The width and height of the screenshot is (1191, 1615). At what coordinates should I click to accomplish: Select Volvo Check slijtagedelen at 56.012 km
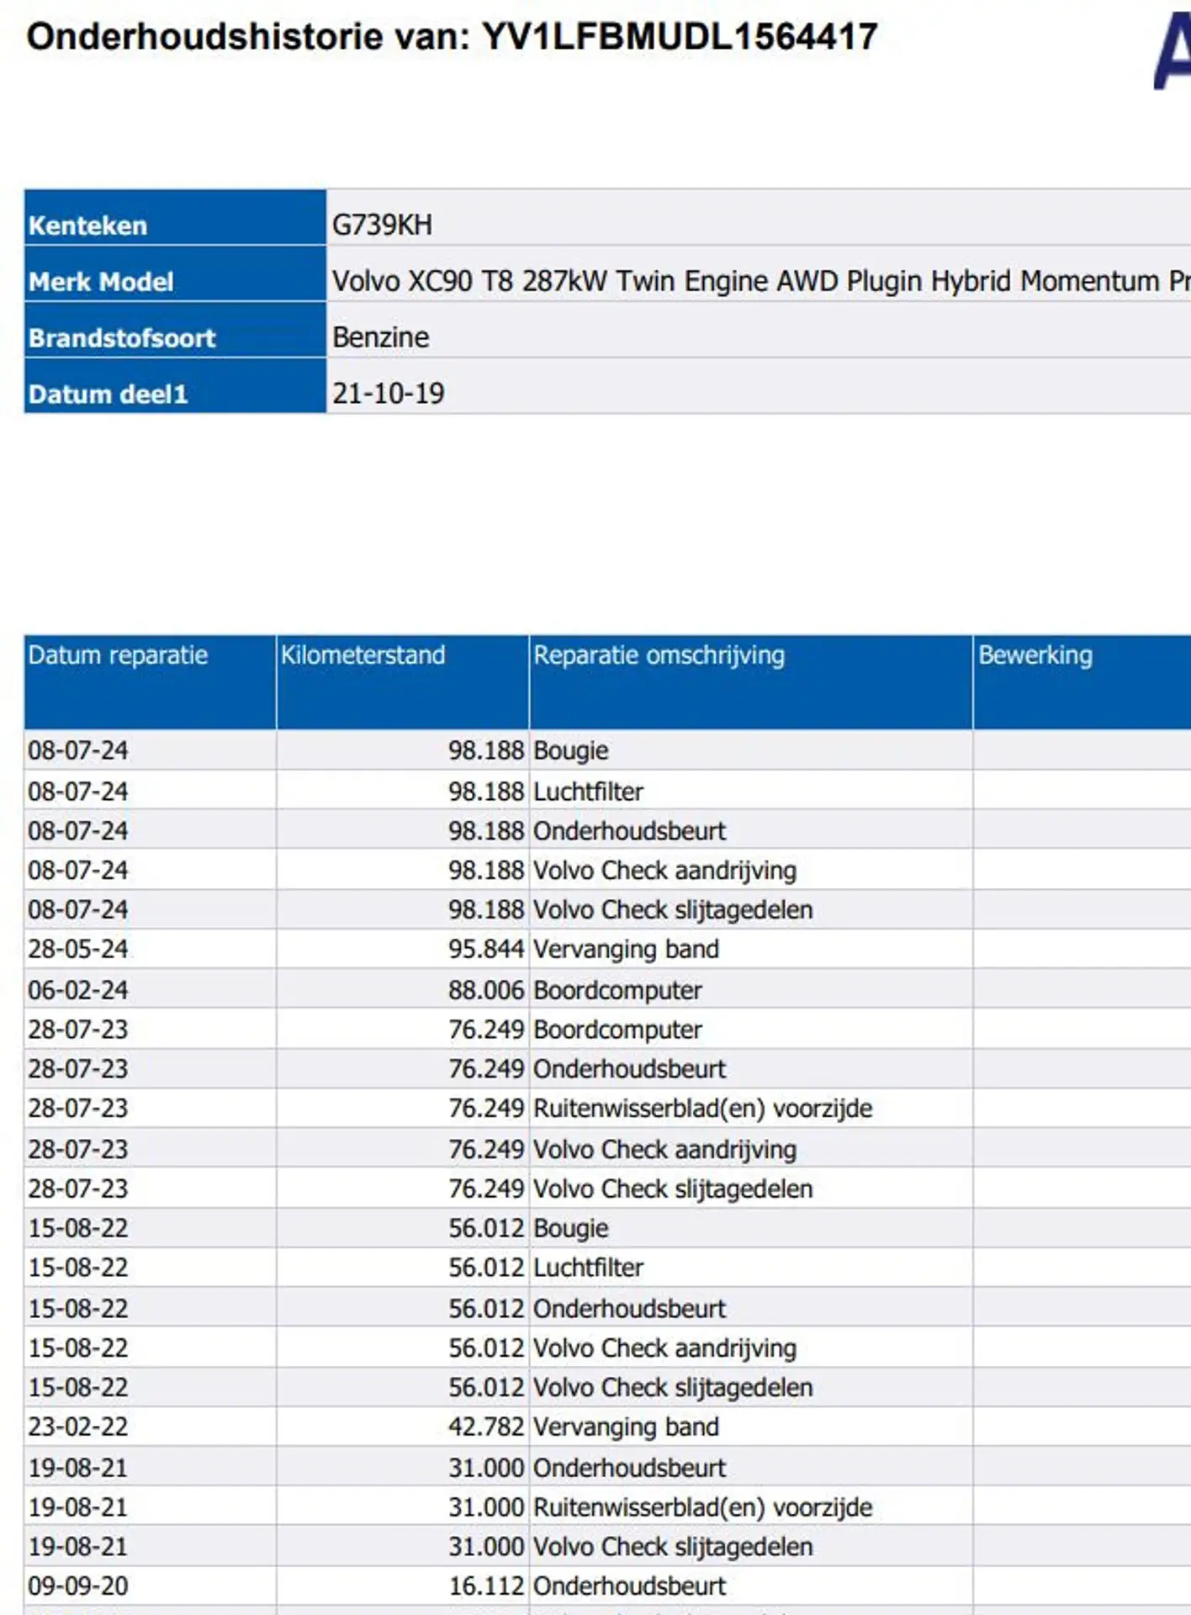[673, 1387]
